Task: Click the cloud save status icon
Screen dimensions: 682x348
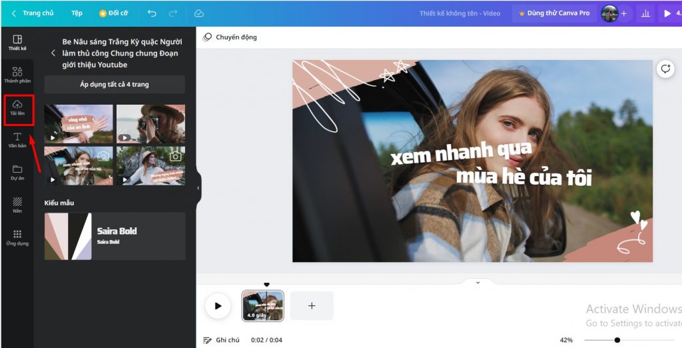Action: (x=198, y=13)
